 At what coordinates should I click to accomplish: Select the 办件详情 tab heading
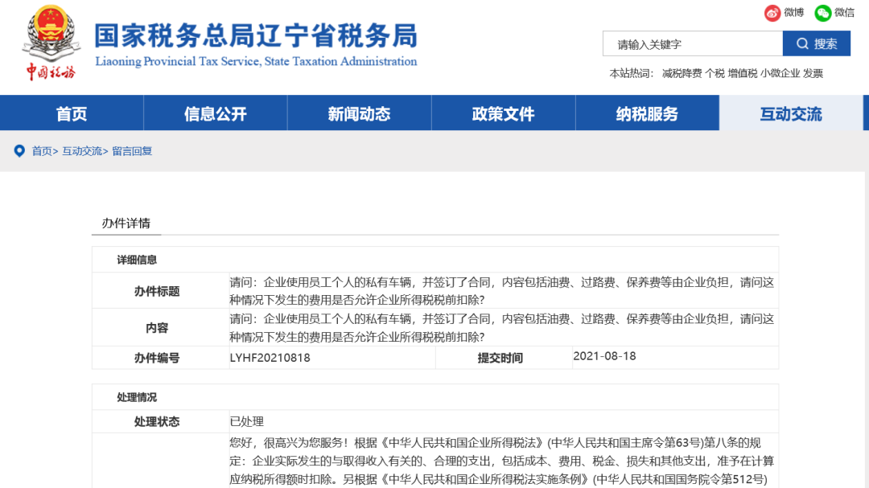[x=127, y=223]
